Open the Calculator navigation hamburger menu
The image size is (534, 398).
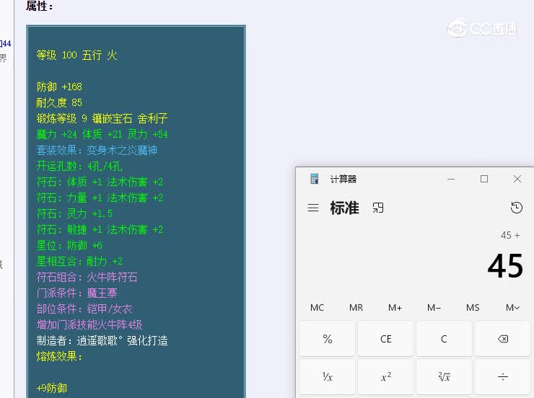tap(313, 208)
